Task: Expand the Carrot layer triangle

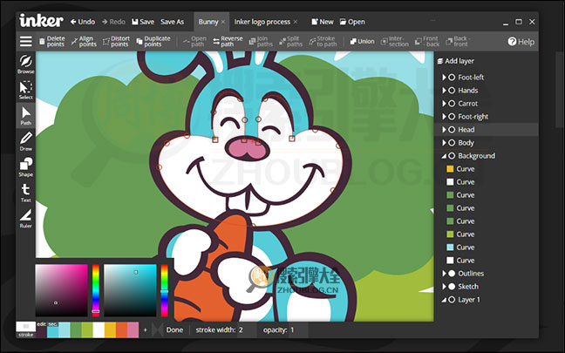Action: 445,104
